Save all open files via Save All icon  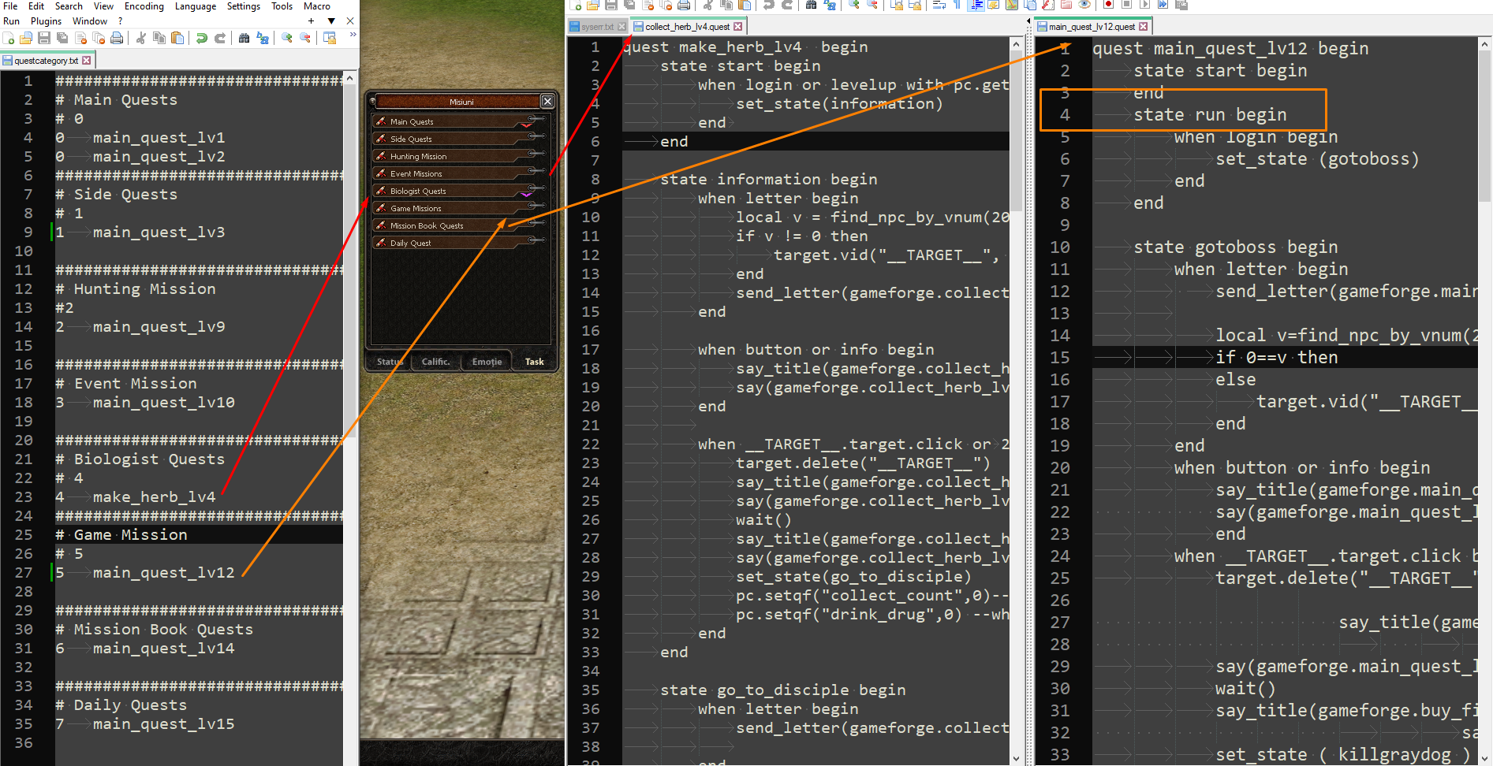(x=629, y=6)
